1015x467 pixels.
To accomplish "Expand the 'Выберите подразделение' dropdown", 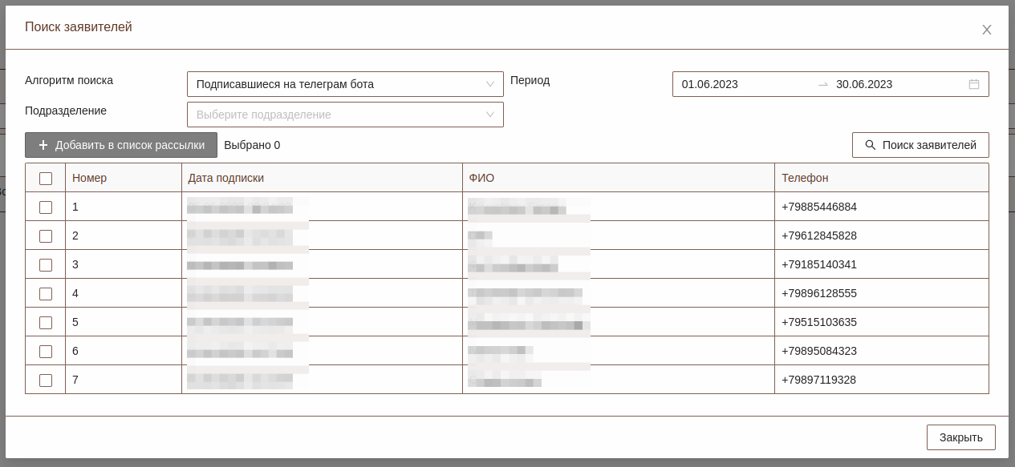I will click(x=337, y=115).
